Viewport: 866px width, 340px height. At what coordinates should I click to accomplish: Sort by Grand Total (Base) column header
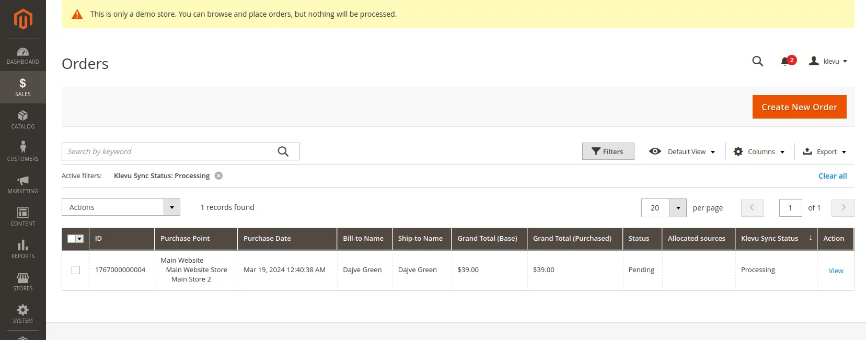(x=489, y=239)
